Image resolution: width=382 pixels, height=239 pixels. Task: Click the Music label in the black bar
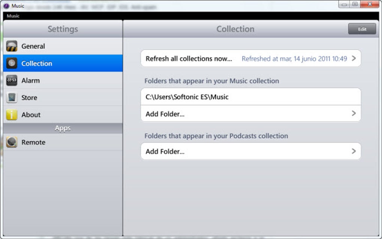click(x=13, y=16)
